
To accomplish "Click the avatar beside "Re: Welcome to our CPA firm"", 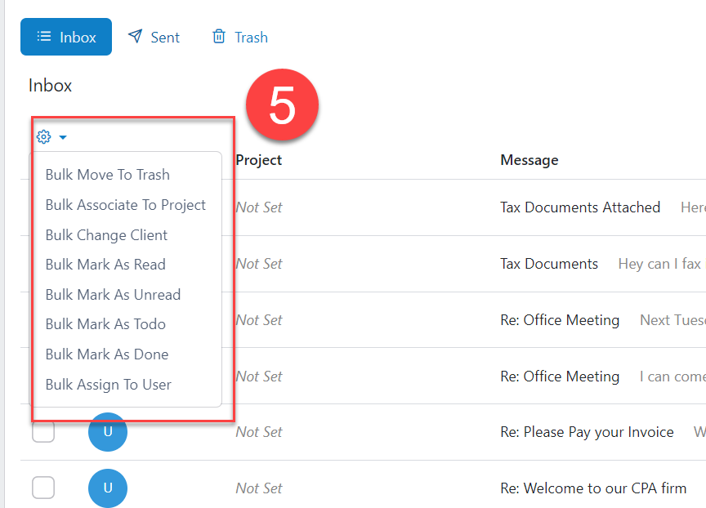I will point(108,488).
